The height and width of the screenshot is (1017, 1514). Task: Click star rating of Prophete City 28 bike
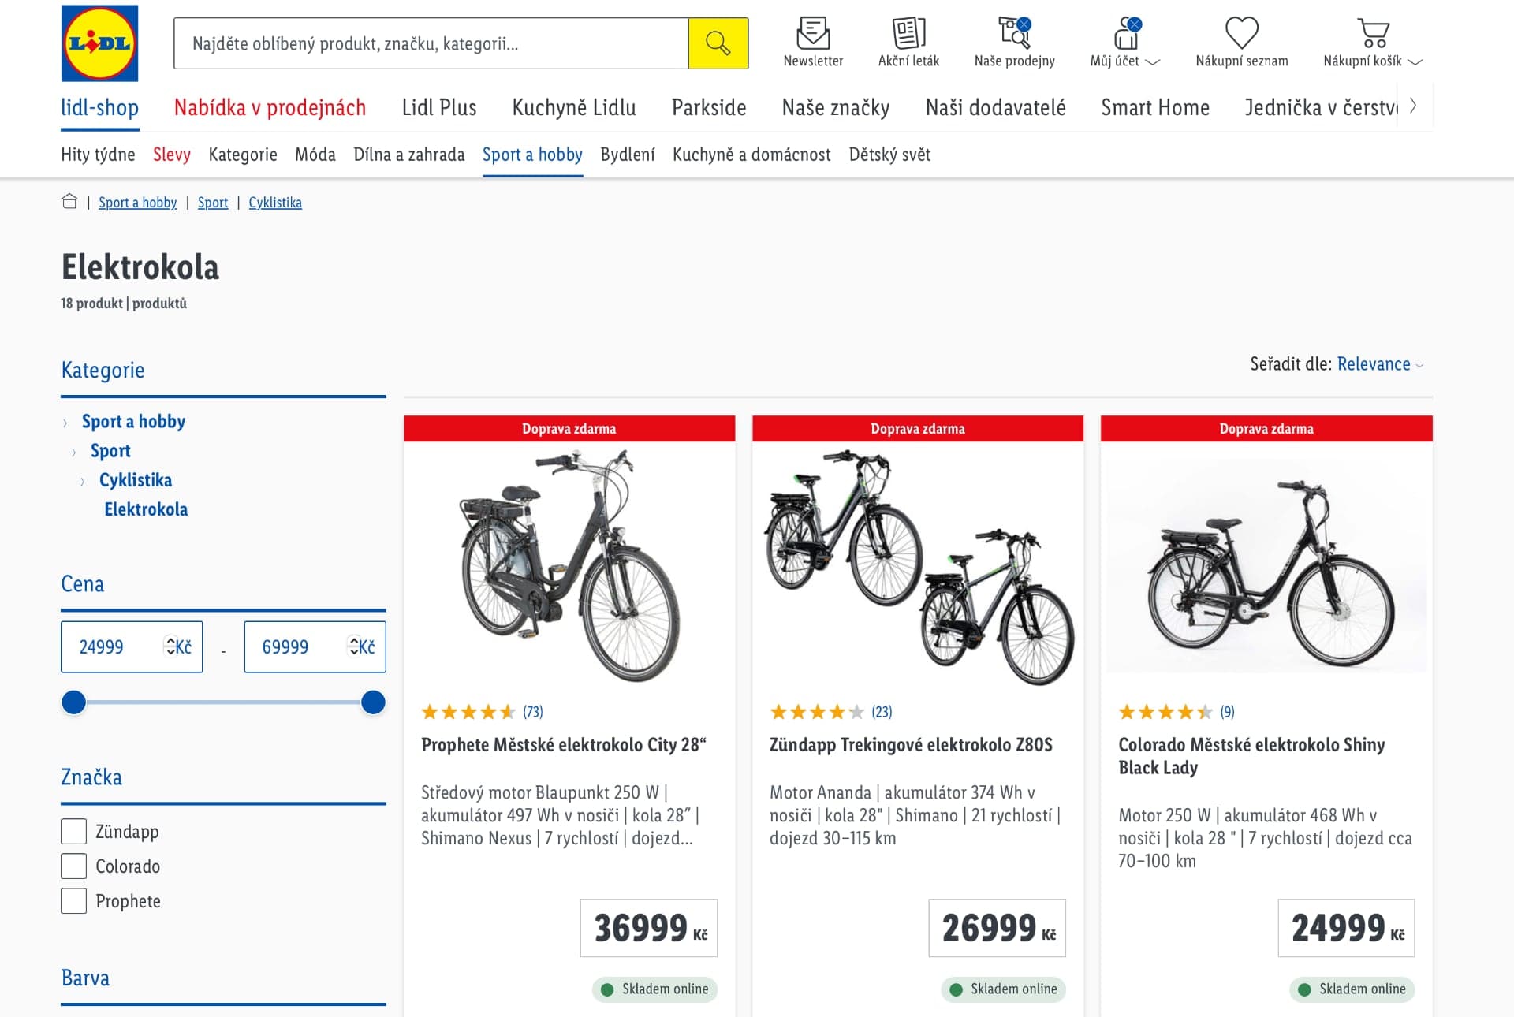[468, 712]
